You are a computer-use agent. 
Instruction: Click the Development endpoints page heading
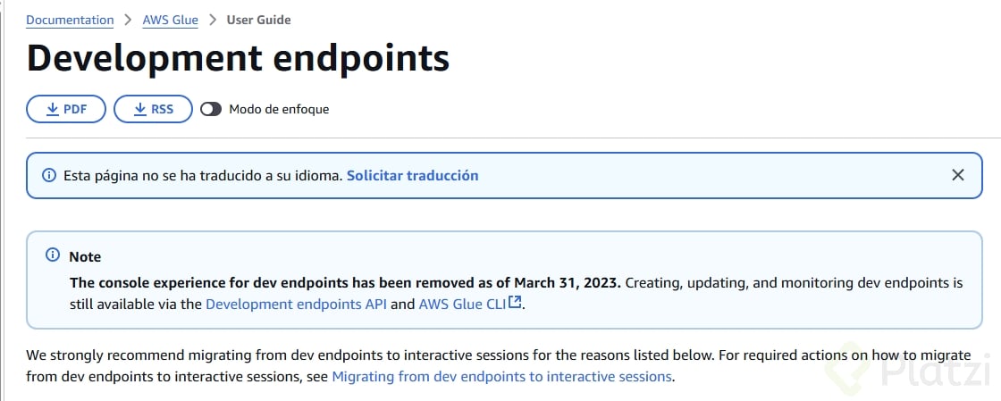tap(238, 58)
